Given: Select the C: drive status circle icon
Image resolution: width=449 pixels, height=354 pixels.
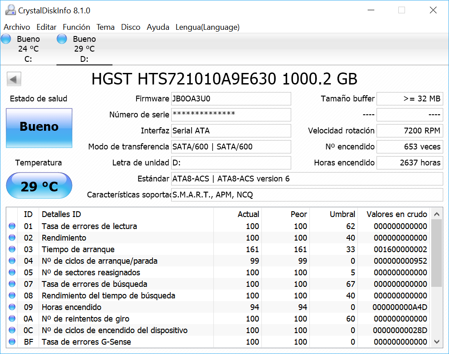Looking at the screenshot, I should click(x=6, y=39).
